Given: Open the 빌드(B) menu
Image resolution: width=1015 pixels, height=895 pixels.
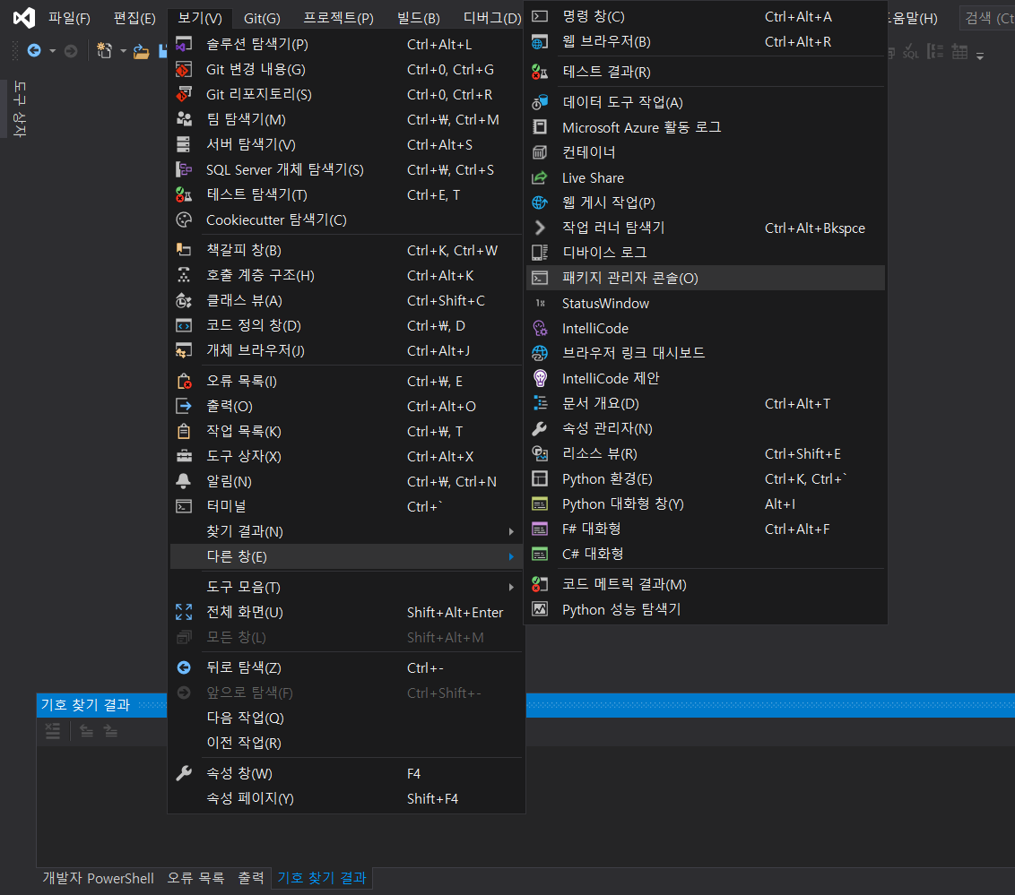Looking at the screenshot, I should click(x=418, y=18).
